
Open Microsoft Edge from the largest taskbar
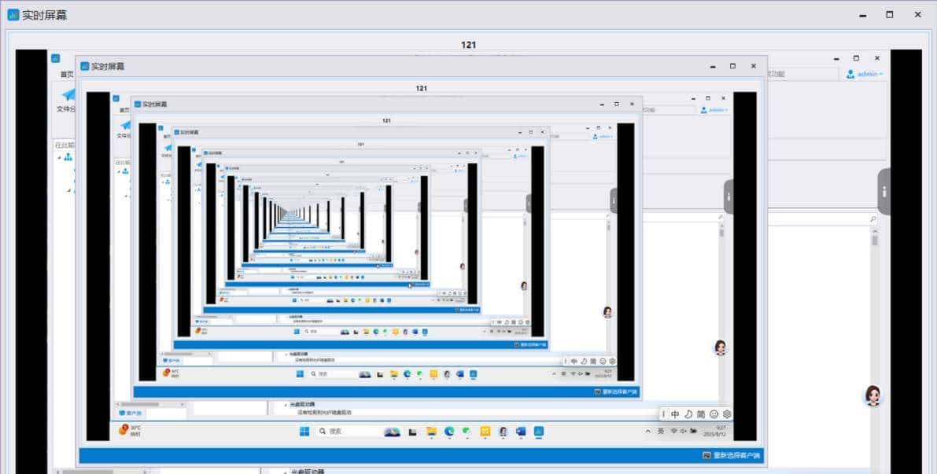tap(449, 432)
